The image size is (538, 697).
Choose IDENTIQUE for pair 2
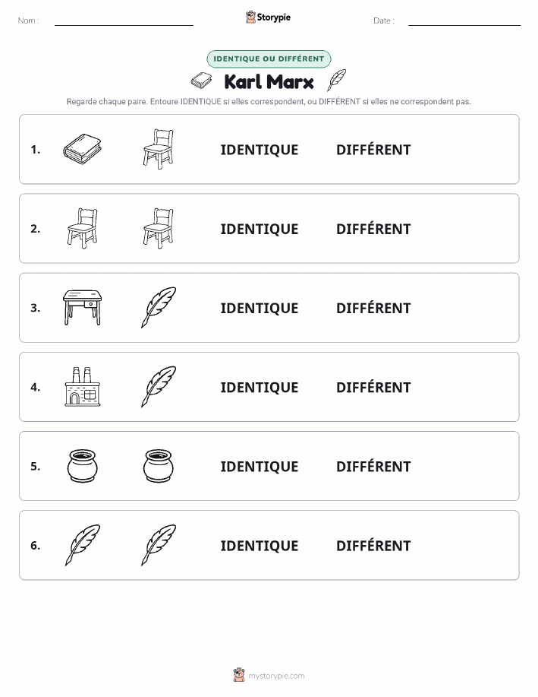point(260,229)
